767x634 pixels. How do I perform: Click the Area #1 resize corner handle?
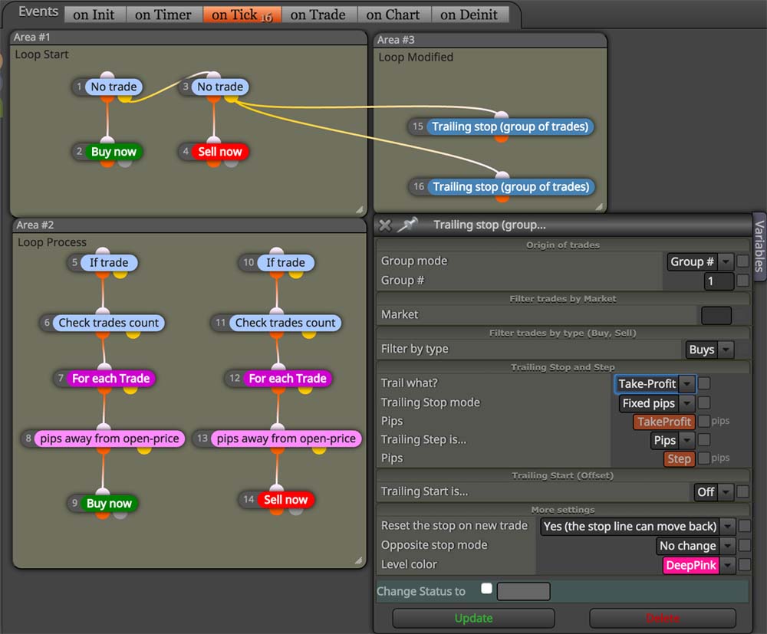point(360,210)
